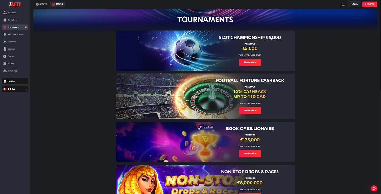
Task: Select Tournaments in the sidebar menu
Action: tap(15, 27)
